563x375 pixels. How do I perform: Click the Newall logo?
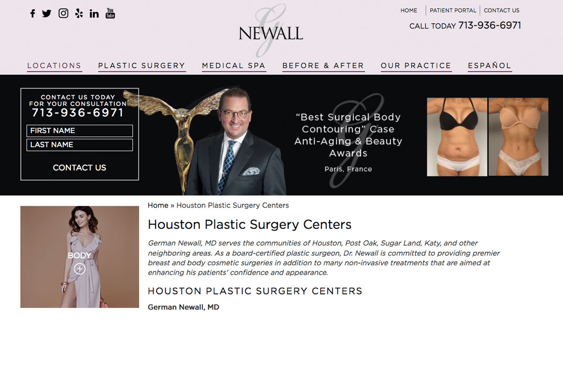coord(271,30)
